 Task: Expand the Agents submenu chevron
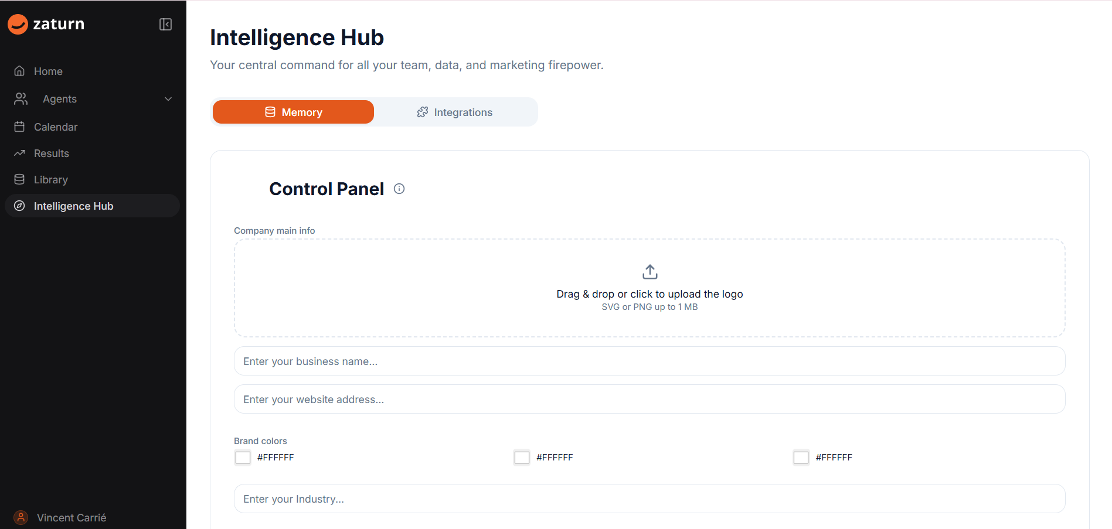click(x=168, y=99)
